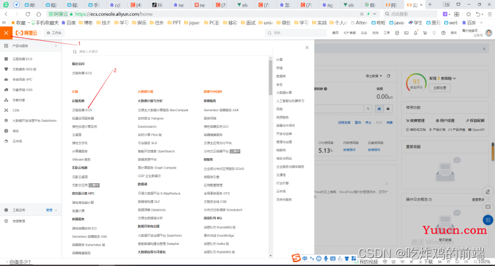Click the Aliyun logo in the header
This screenshot has height=266, width=495.
coord(26,33)
